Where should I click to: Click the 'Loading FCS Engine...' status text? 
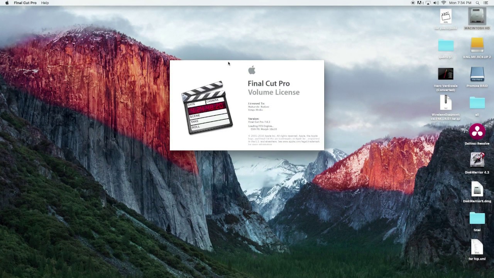tap(261, 126)
